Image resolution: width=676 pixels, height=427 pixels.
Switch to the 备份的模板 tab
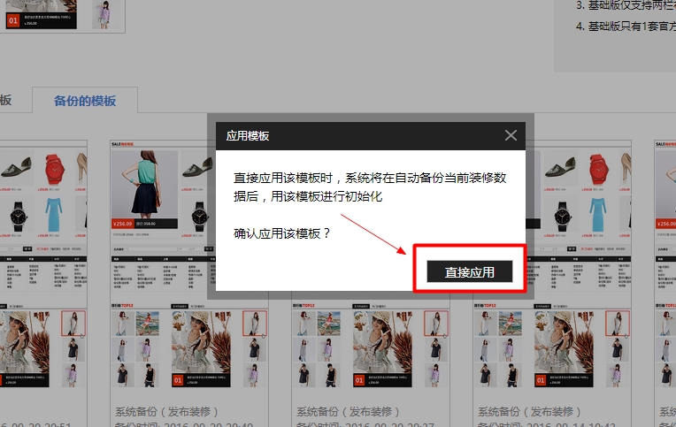click(x=85, y=101)
